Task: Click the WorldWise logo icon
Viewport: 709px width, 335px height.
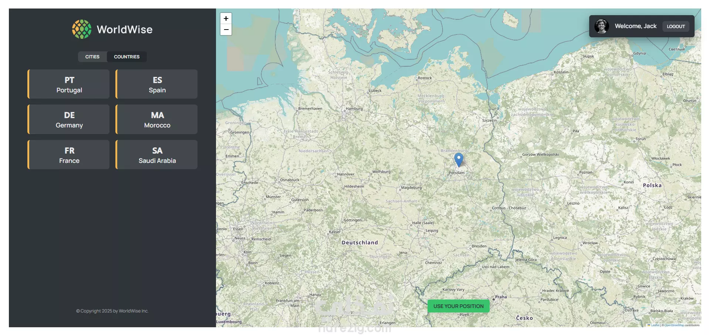Action: pos(82,29)
